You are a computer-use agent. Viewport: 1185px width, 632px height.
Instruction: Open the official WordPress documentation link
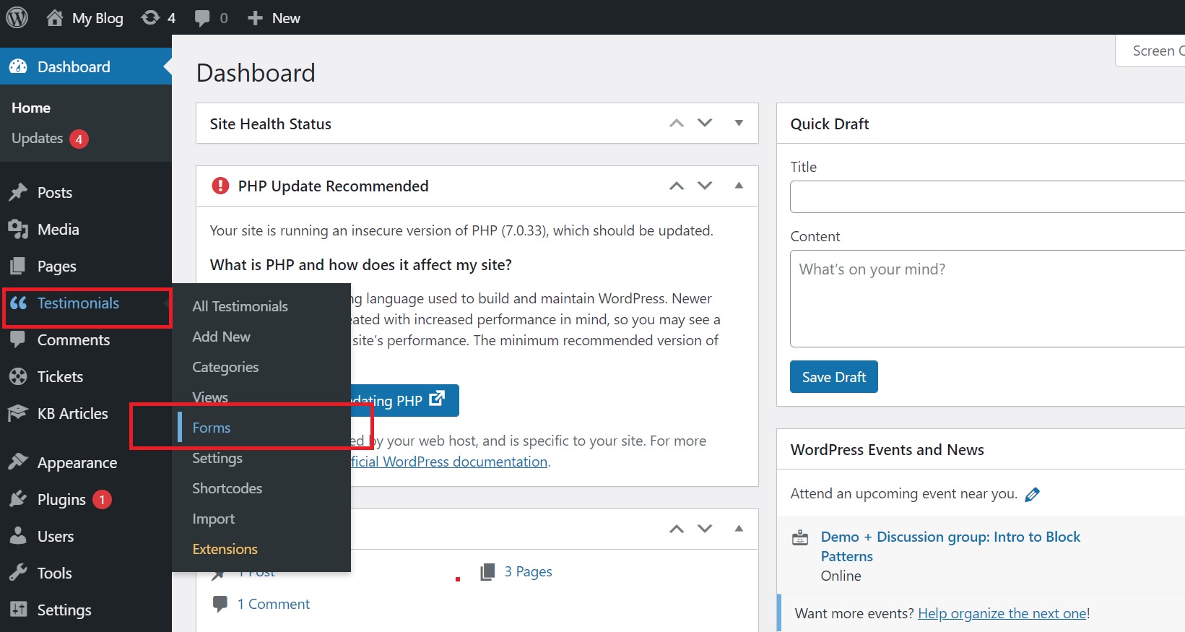(449, 462)
